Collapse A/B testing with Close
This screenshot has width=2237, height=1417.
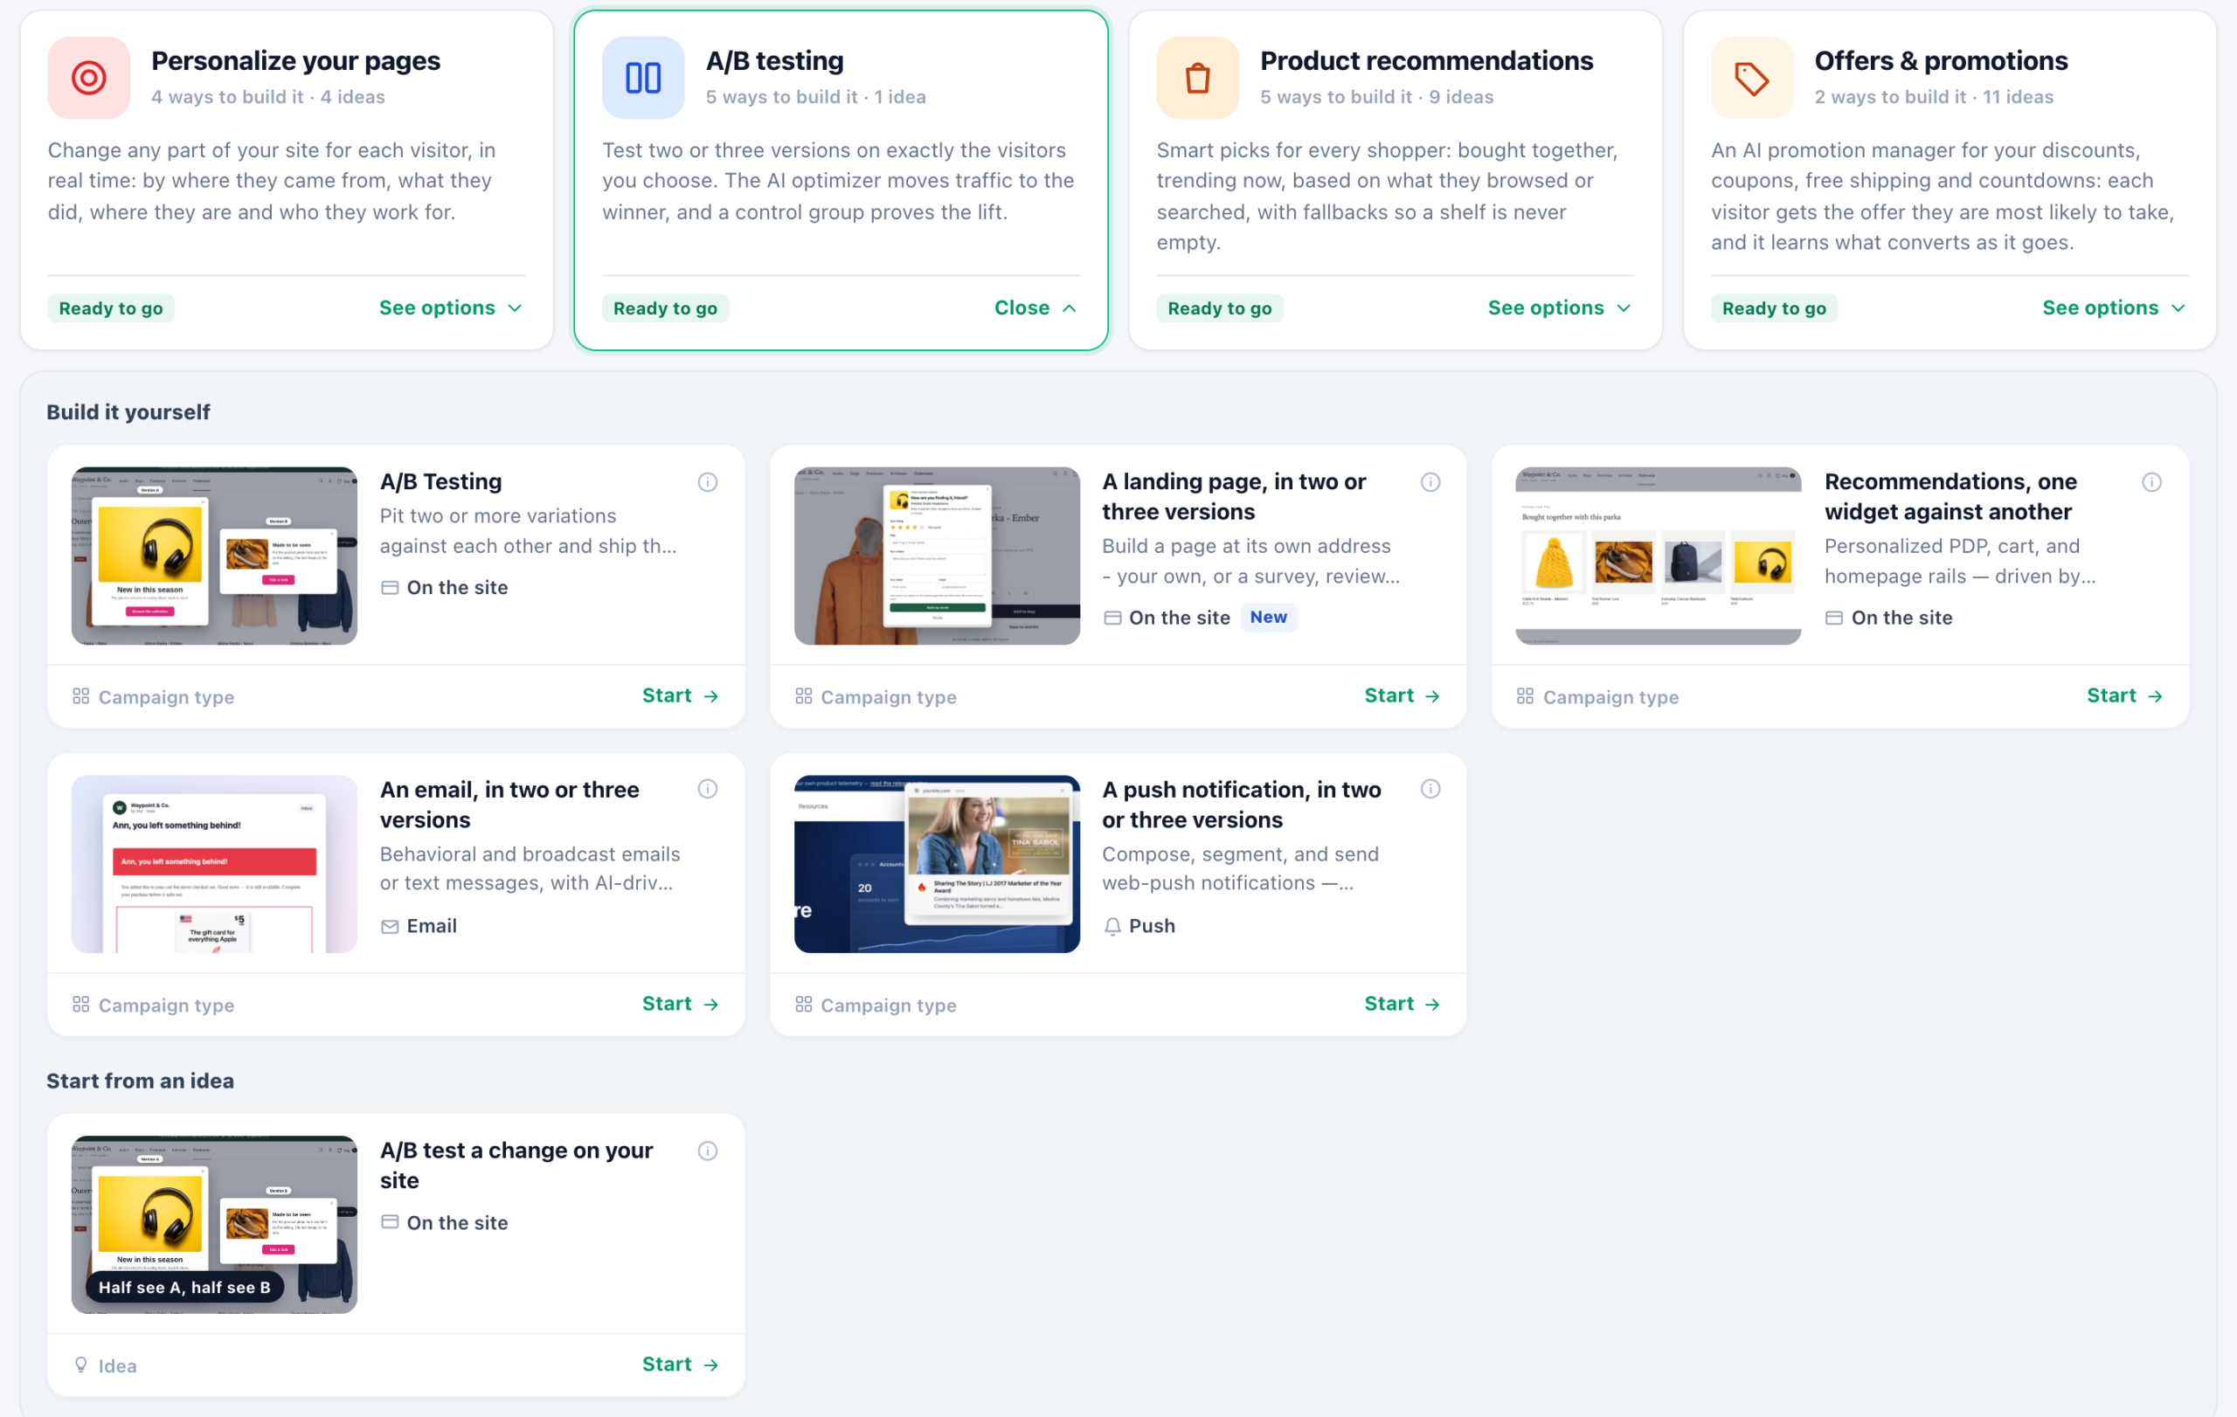tap(1035, 308)
